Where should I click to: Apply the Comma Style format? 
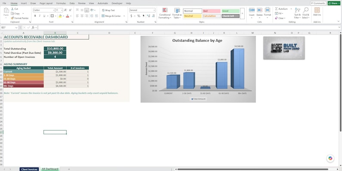143,16
